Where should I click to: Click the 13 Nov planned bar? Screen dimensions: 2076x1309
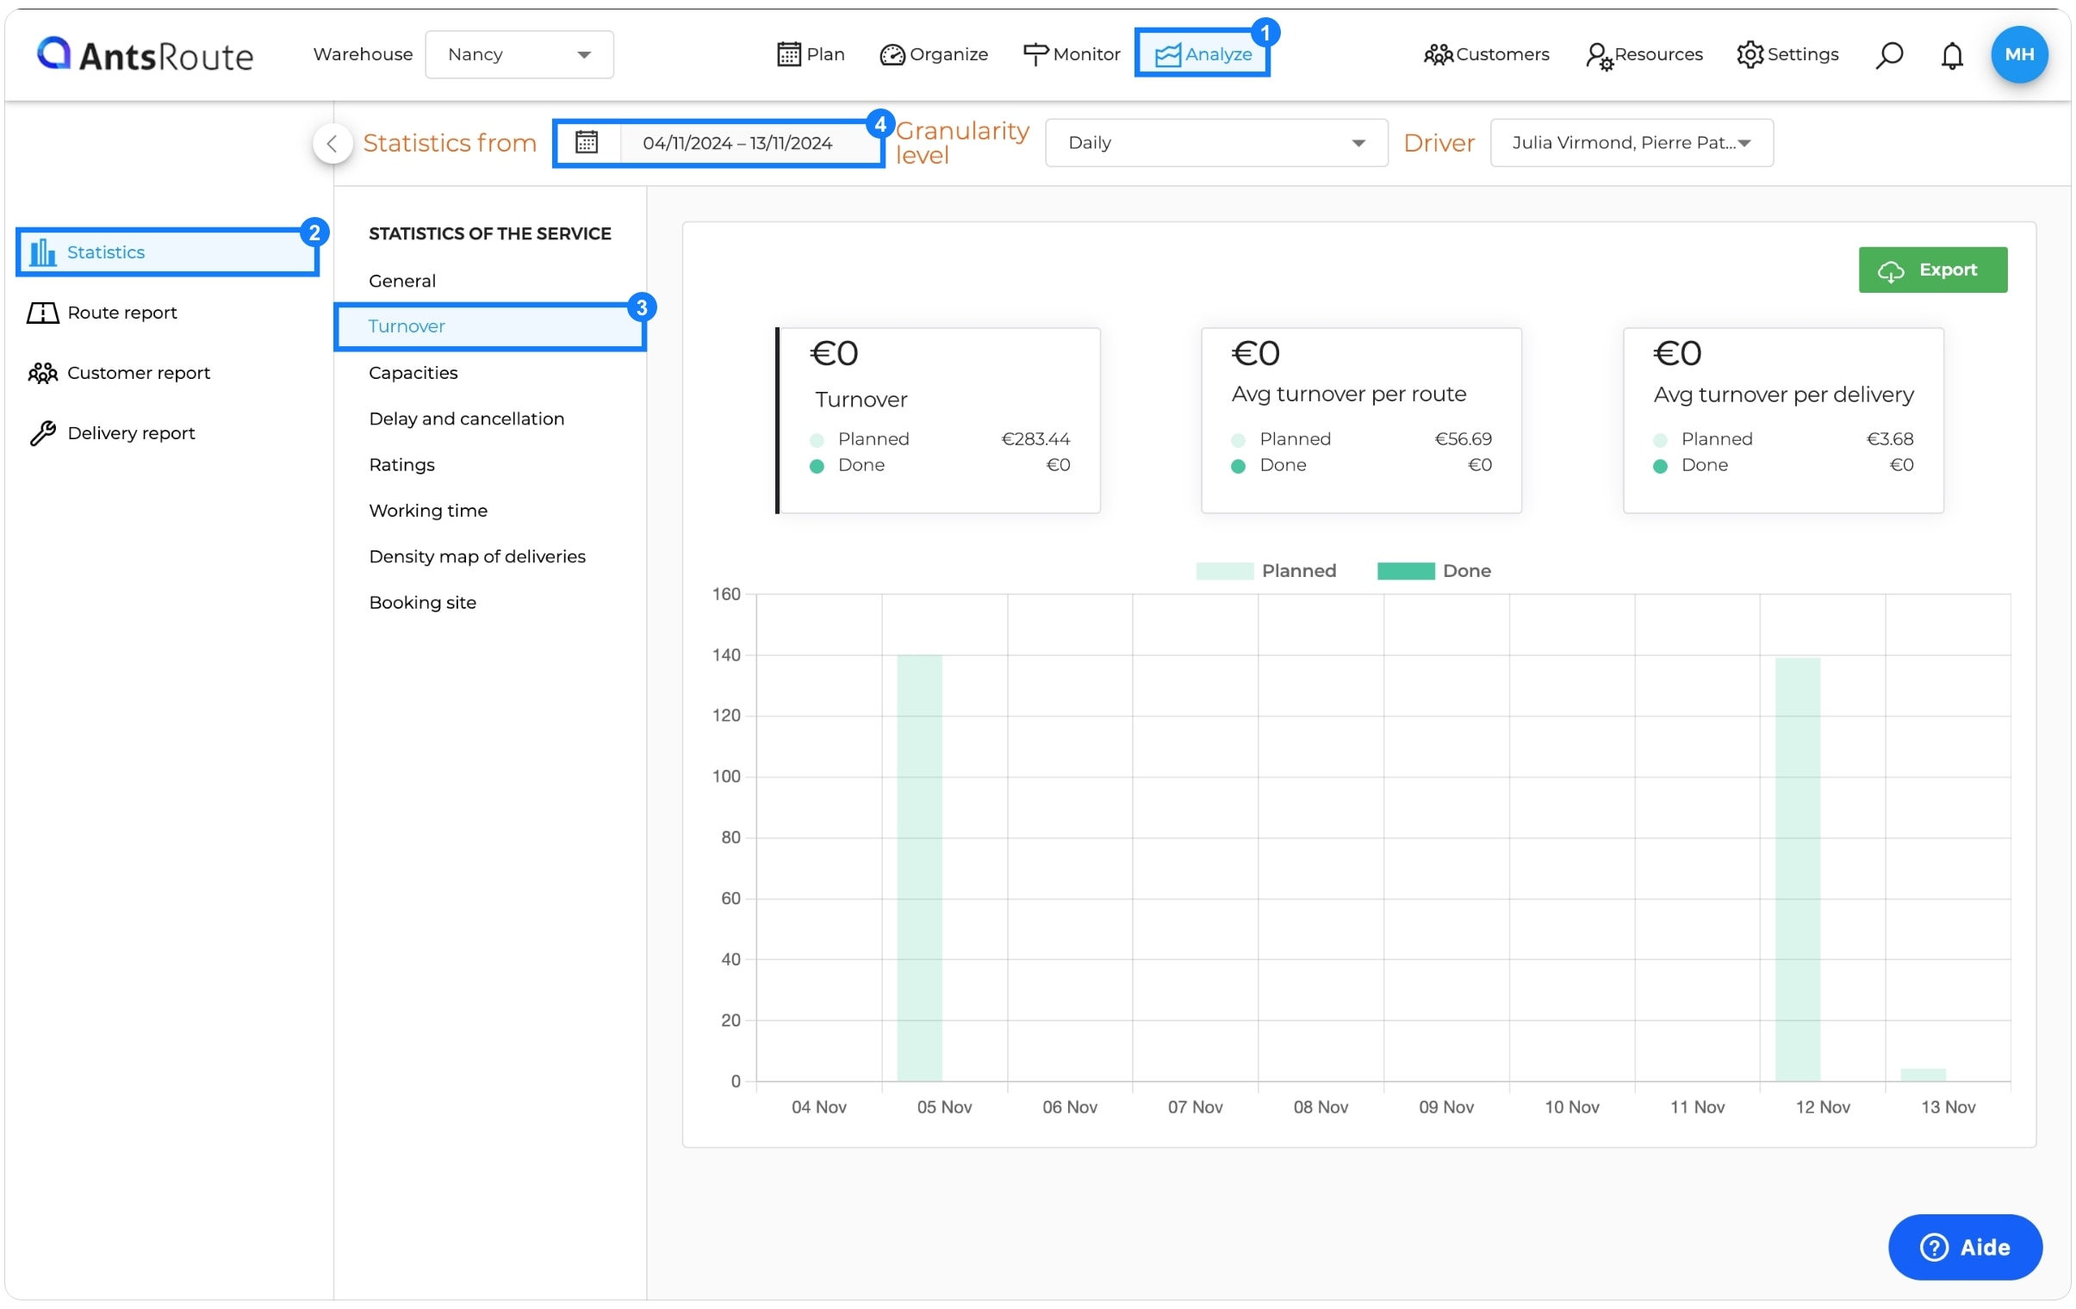1923,1074
